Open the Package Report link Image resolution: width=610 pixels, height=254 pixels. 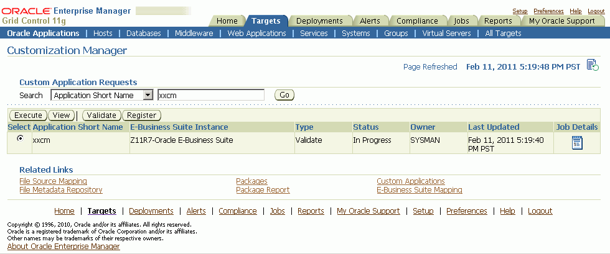click(263, 190)
